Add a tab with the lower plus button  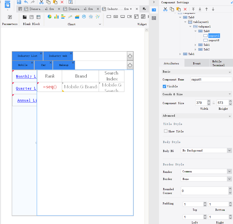coord(130,65)
